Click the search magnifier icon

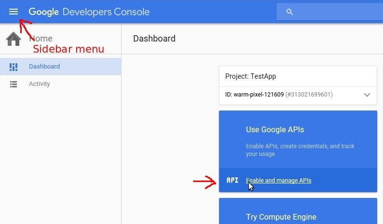point(289,12)
